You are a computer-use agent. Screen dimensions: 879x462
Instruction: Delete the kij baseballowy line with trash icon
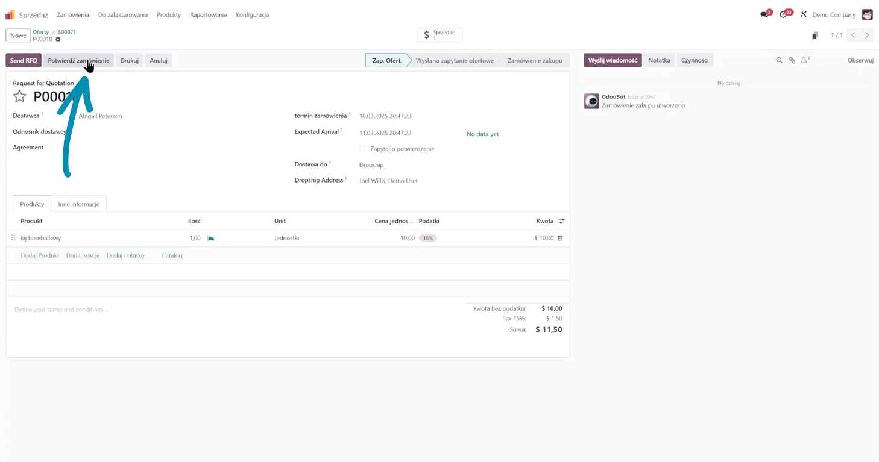coord(560,239)
